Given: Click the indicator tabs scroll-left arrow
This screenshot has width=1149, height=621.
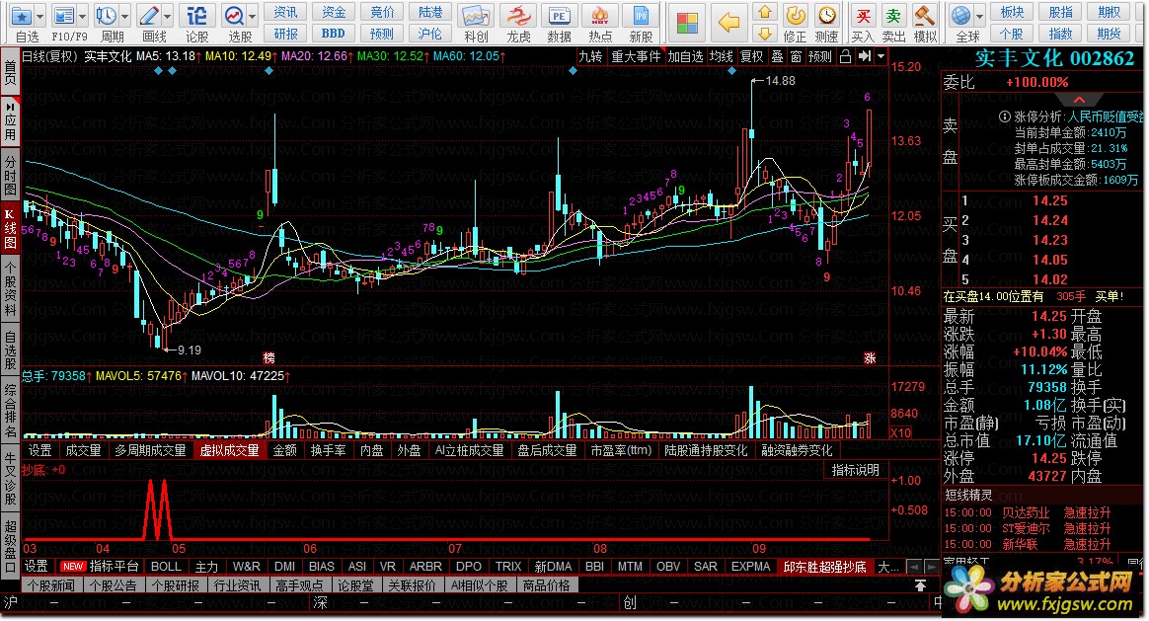Looking at the screenshot, I should pyautogui.click(x=913, y=567).
